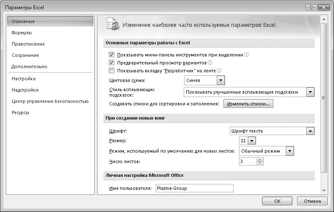334x212 pixels.
Task: Click the Отмена button
Action: point(312,201)
